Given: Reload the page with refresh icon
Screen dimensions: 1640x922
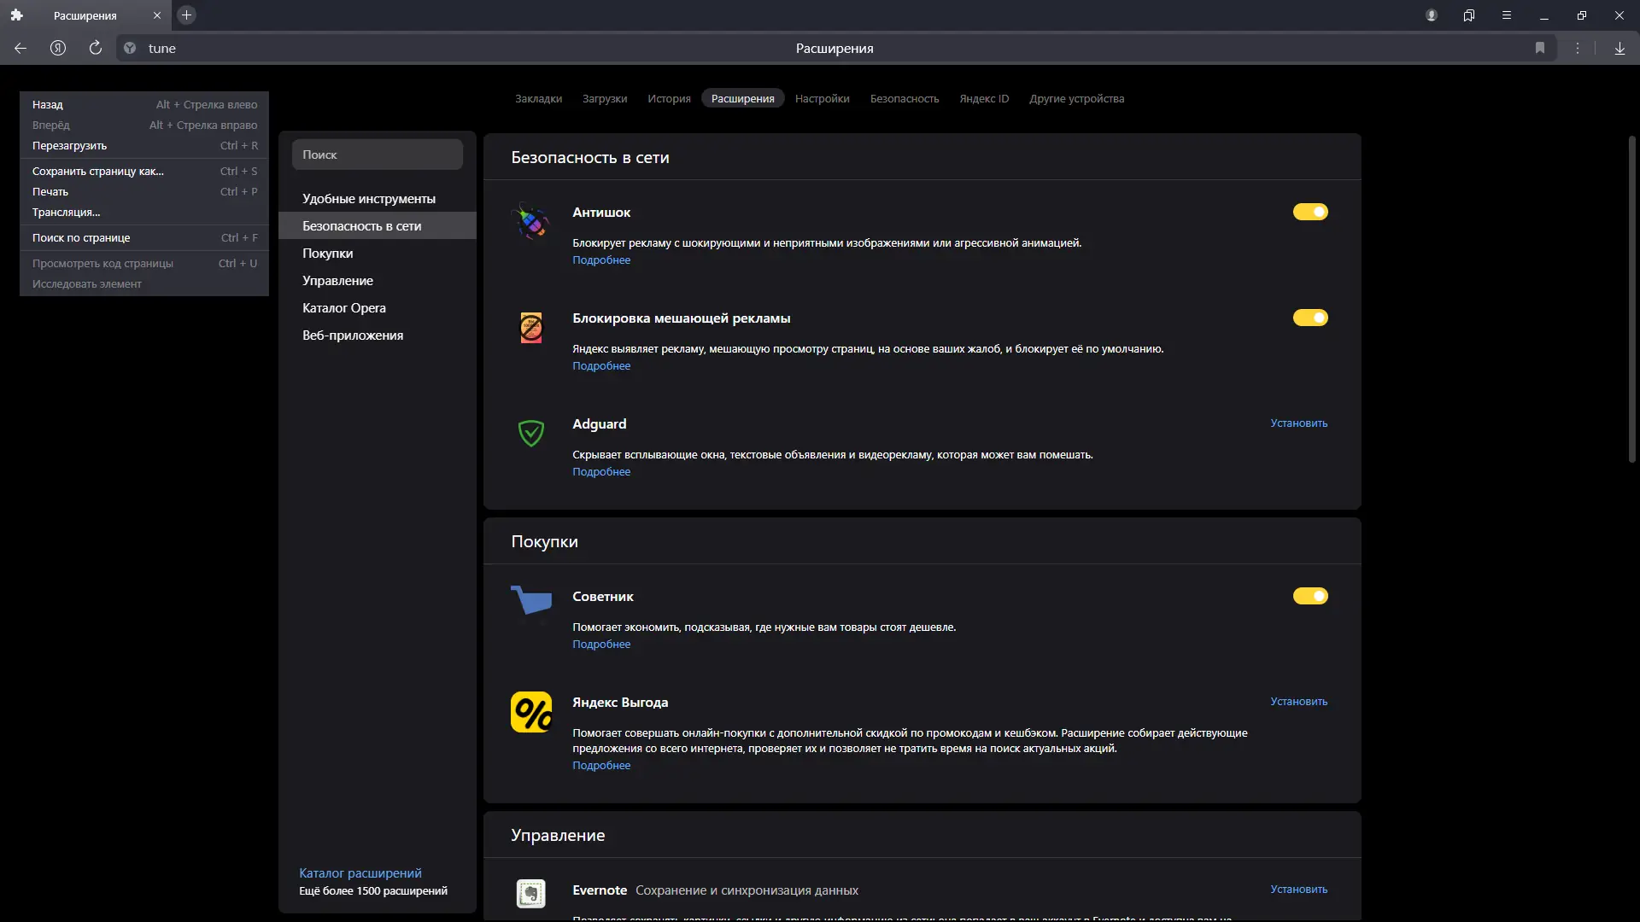Looking at the screenshot, I should (96, 49).
